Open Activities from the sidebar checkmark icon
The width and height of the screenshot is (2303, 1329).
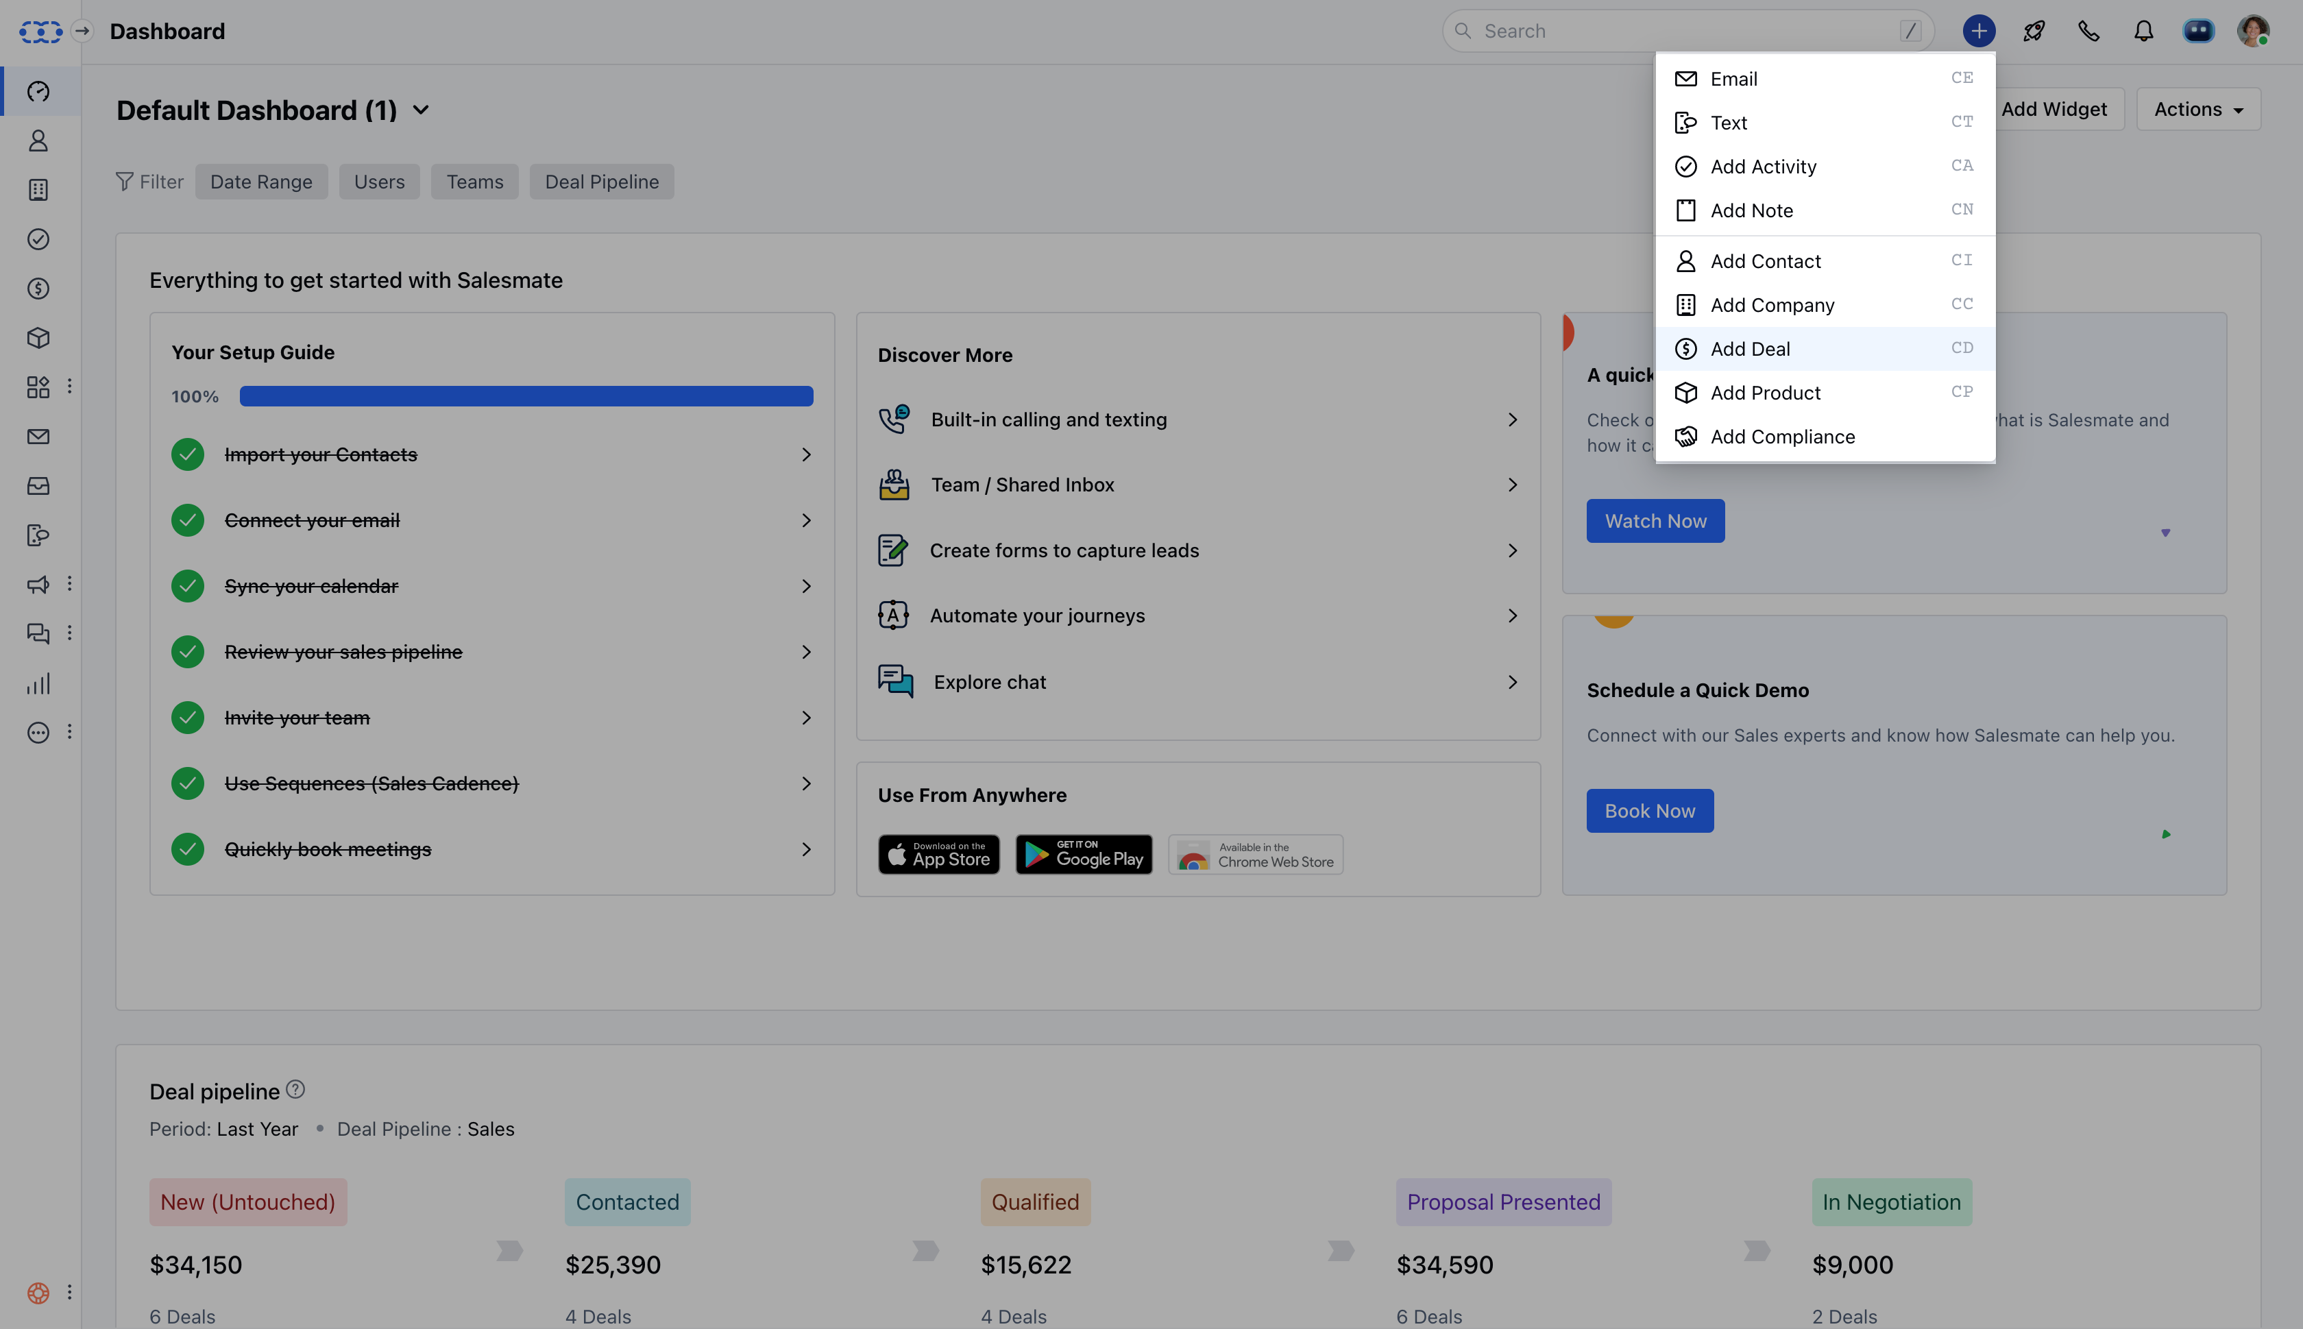click(38, 239)
